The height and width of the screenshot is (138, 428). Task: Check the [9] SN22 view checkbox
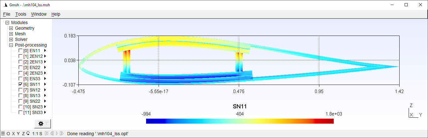(21, 101)
